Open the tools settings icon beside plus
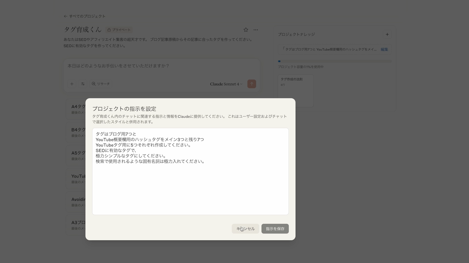Screen dimensions: 469x263 point(83,84)
